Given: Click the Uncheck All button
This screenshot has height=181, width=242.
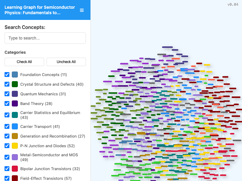Looking at the screenshot, I should 66,62.
